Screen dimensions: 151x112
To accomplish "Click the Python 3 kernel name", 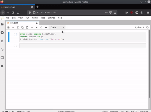I will tap(139, 27).
